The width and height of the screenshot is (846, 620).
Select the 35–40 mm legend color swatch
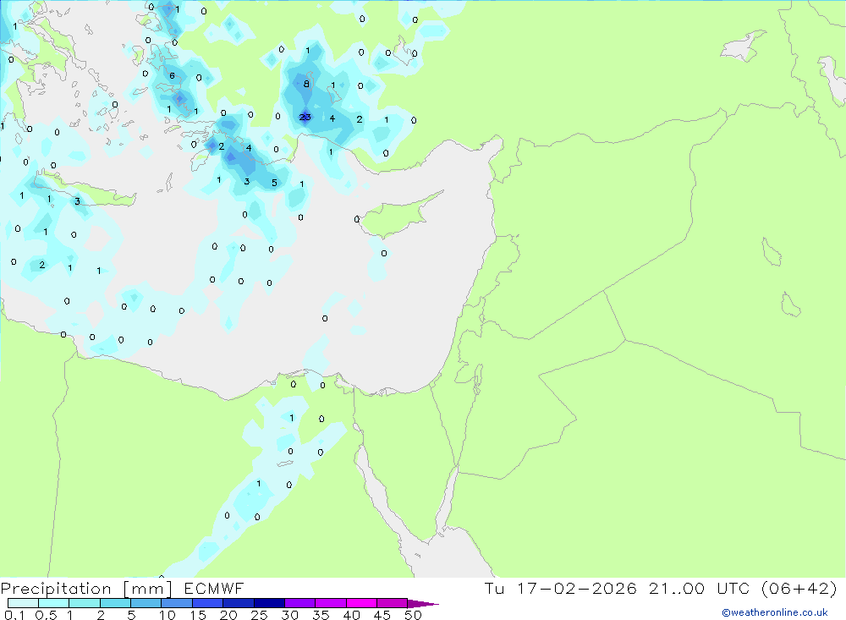[x=330, y=603]
